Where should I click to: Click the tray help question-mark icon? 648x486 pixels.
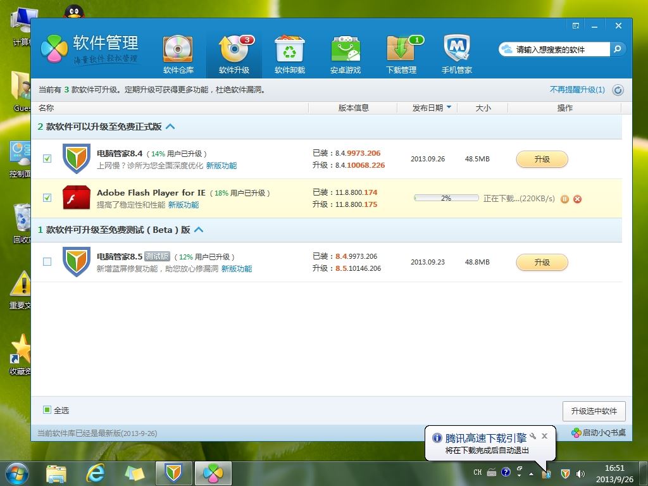pyautogui.click(x=506, y=472)
